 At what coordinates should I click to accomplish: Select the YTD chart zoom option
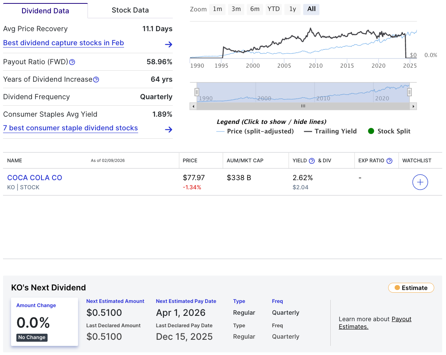click(273, 9)
